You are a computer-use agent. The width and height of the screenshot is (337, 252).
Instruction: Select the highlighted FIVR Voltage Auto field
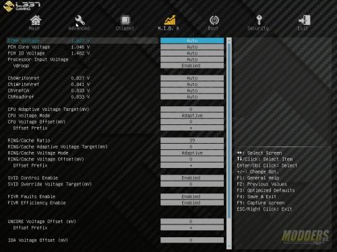[x=192, y=40]
